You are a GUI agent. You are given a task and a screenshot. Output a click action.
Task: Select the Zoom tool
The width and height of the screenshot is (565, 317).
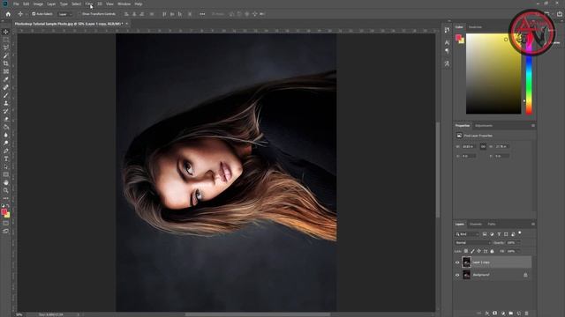[x=6, y=190]
